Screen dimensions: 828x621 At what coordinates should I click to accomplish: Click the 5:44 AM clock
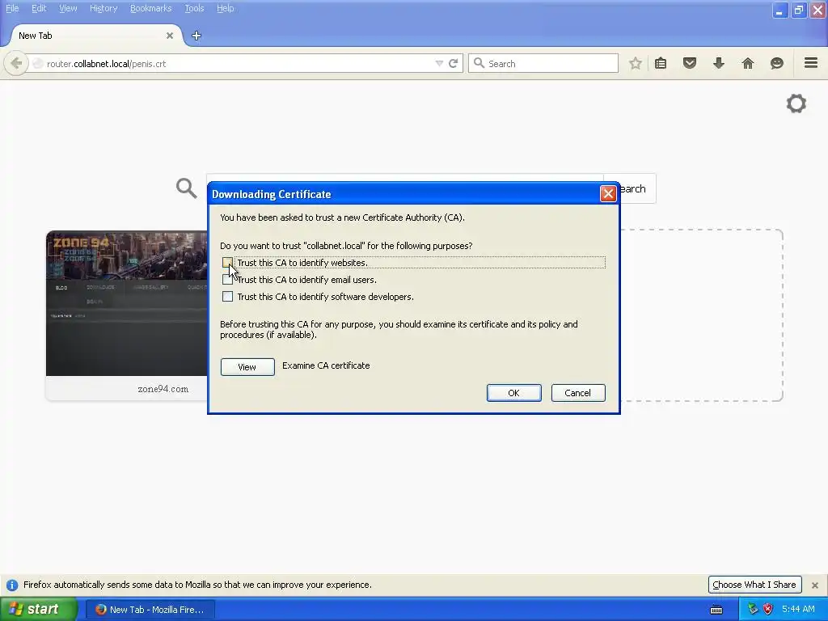coord(798,610)
